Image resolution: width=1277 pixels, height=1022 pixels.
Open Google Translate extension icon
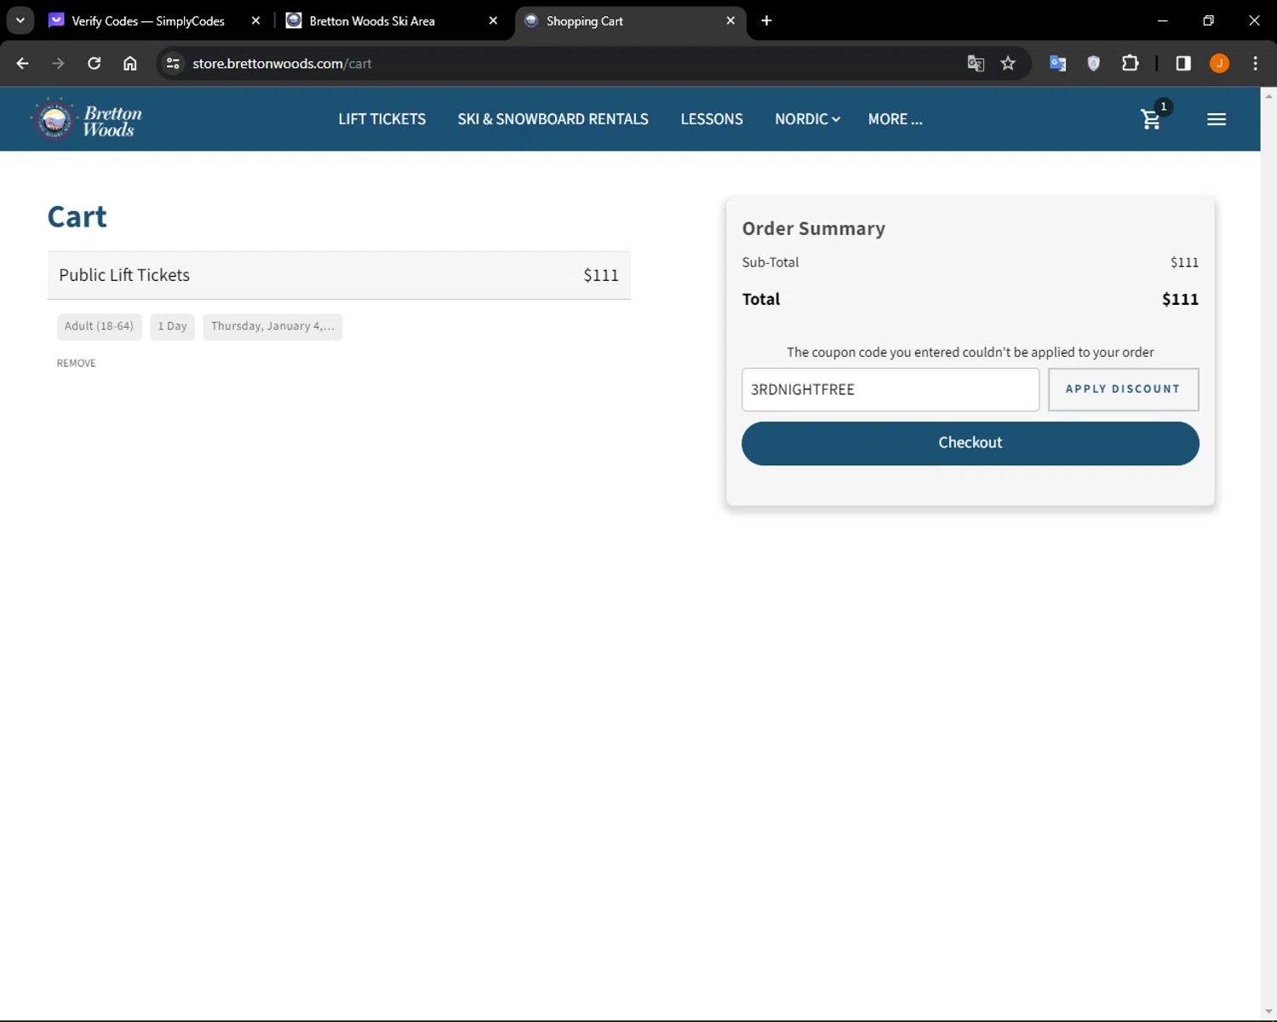(1057, 63)
